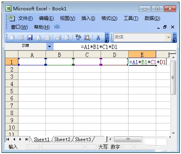Click the formula bar showing =A1*B1*C1*D1
This screenshot has height=154, width=181.
115,47
